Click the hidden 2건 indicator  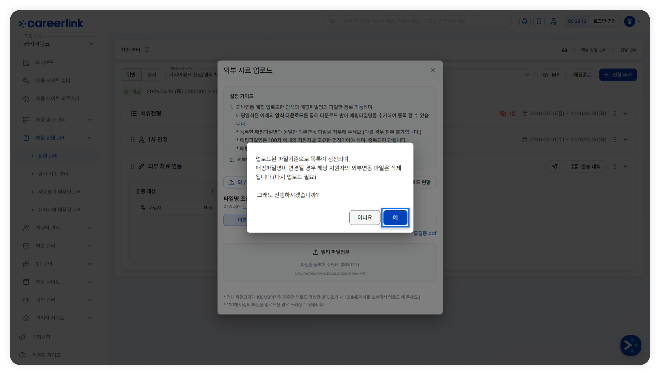pyautogui.click(x=507, y=113)
